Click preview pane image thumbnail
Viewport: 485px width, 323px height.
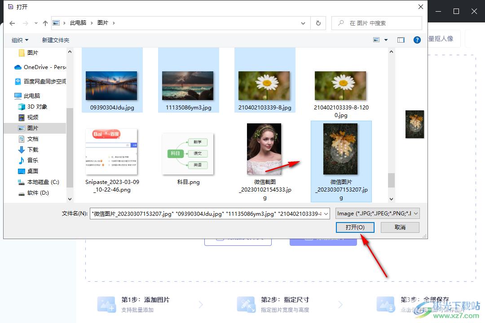pos(414,124)
